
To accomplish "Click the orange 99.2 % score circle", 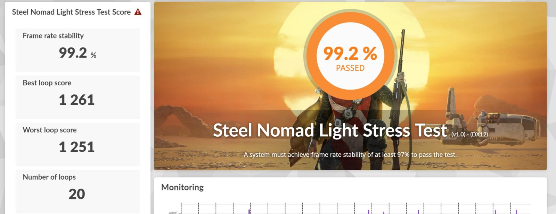I will pos(350,56).
